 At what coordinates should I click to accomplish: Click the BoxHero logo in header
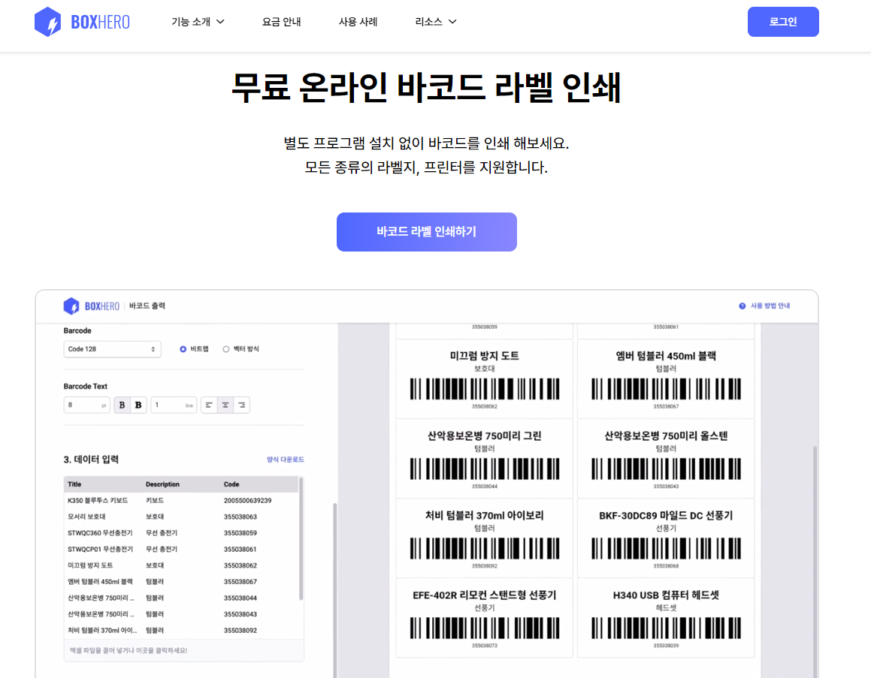click(x=82, y=22)
